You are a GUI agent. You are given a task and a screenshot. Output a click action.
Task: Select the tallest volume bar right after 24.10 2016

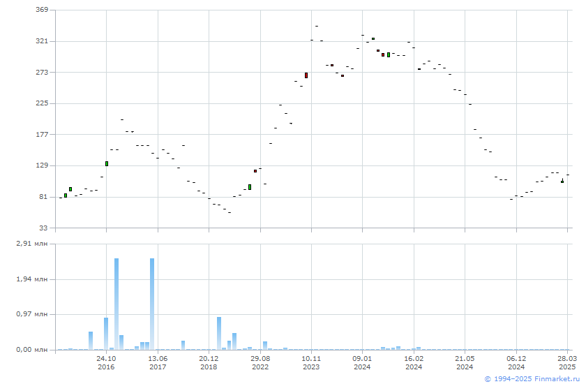coord(117,304)
